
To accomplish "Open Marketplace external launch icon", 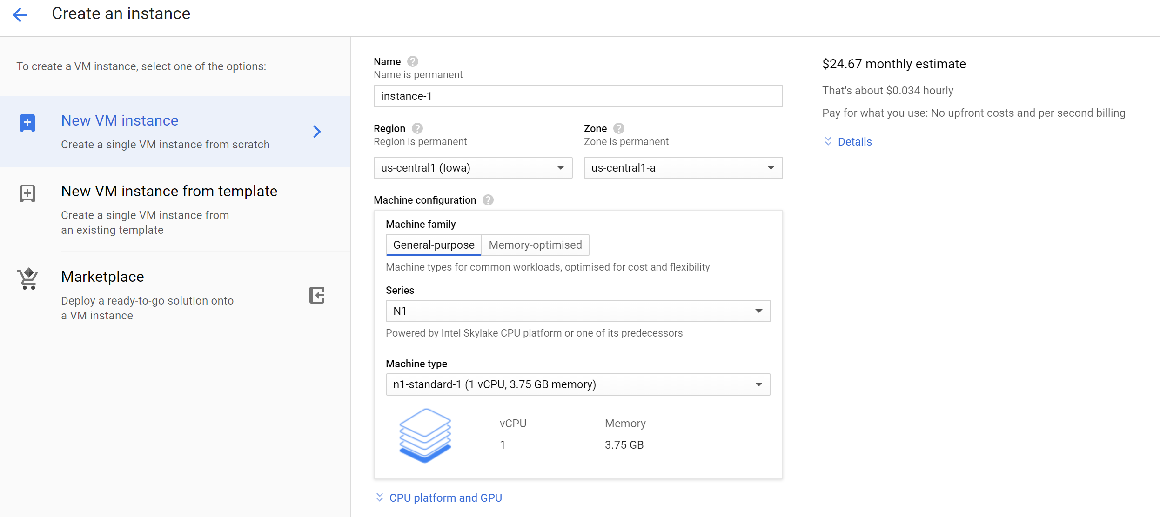I will click(x=317, y=295).
